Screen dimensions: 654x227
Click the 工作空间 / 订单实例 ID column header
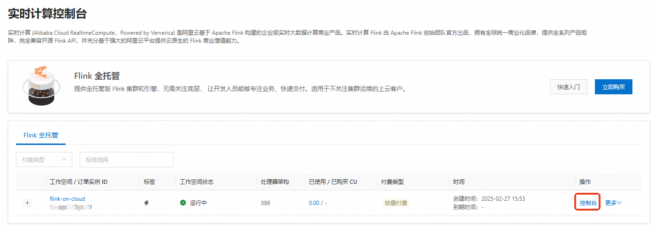pyautogui.click(x=79, y=182)
